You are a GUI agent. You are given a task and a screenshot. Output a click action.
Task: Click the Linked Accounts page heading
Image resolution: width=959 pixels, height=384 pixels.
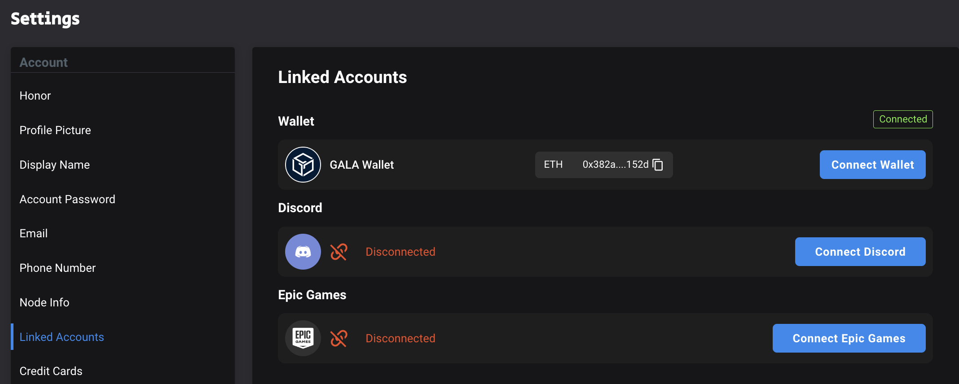click(343, 77)
